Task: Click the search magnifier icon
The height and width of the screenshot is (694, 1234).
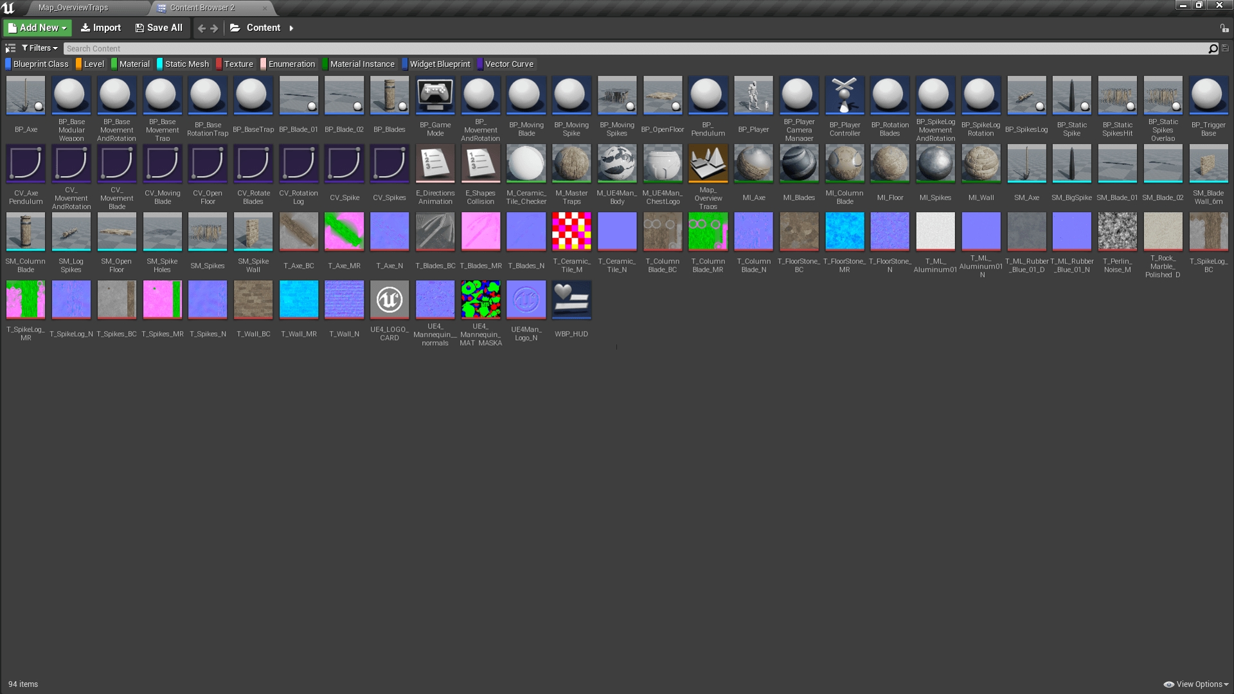Action: pyautogui.click(x=1213, y=49)
